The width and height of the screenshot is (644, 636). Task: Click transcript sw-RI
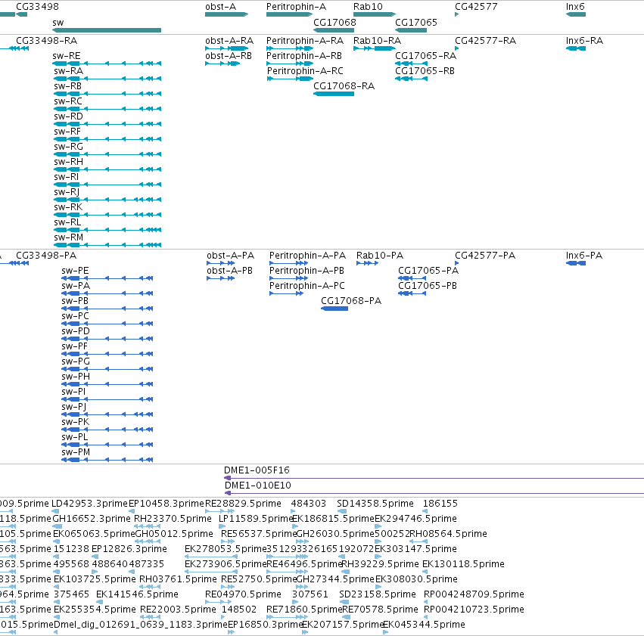click(107, 185)
